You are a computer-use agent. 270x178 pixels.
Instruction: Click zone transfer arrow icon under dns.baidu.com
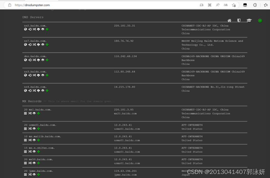tap(30, 60)
